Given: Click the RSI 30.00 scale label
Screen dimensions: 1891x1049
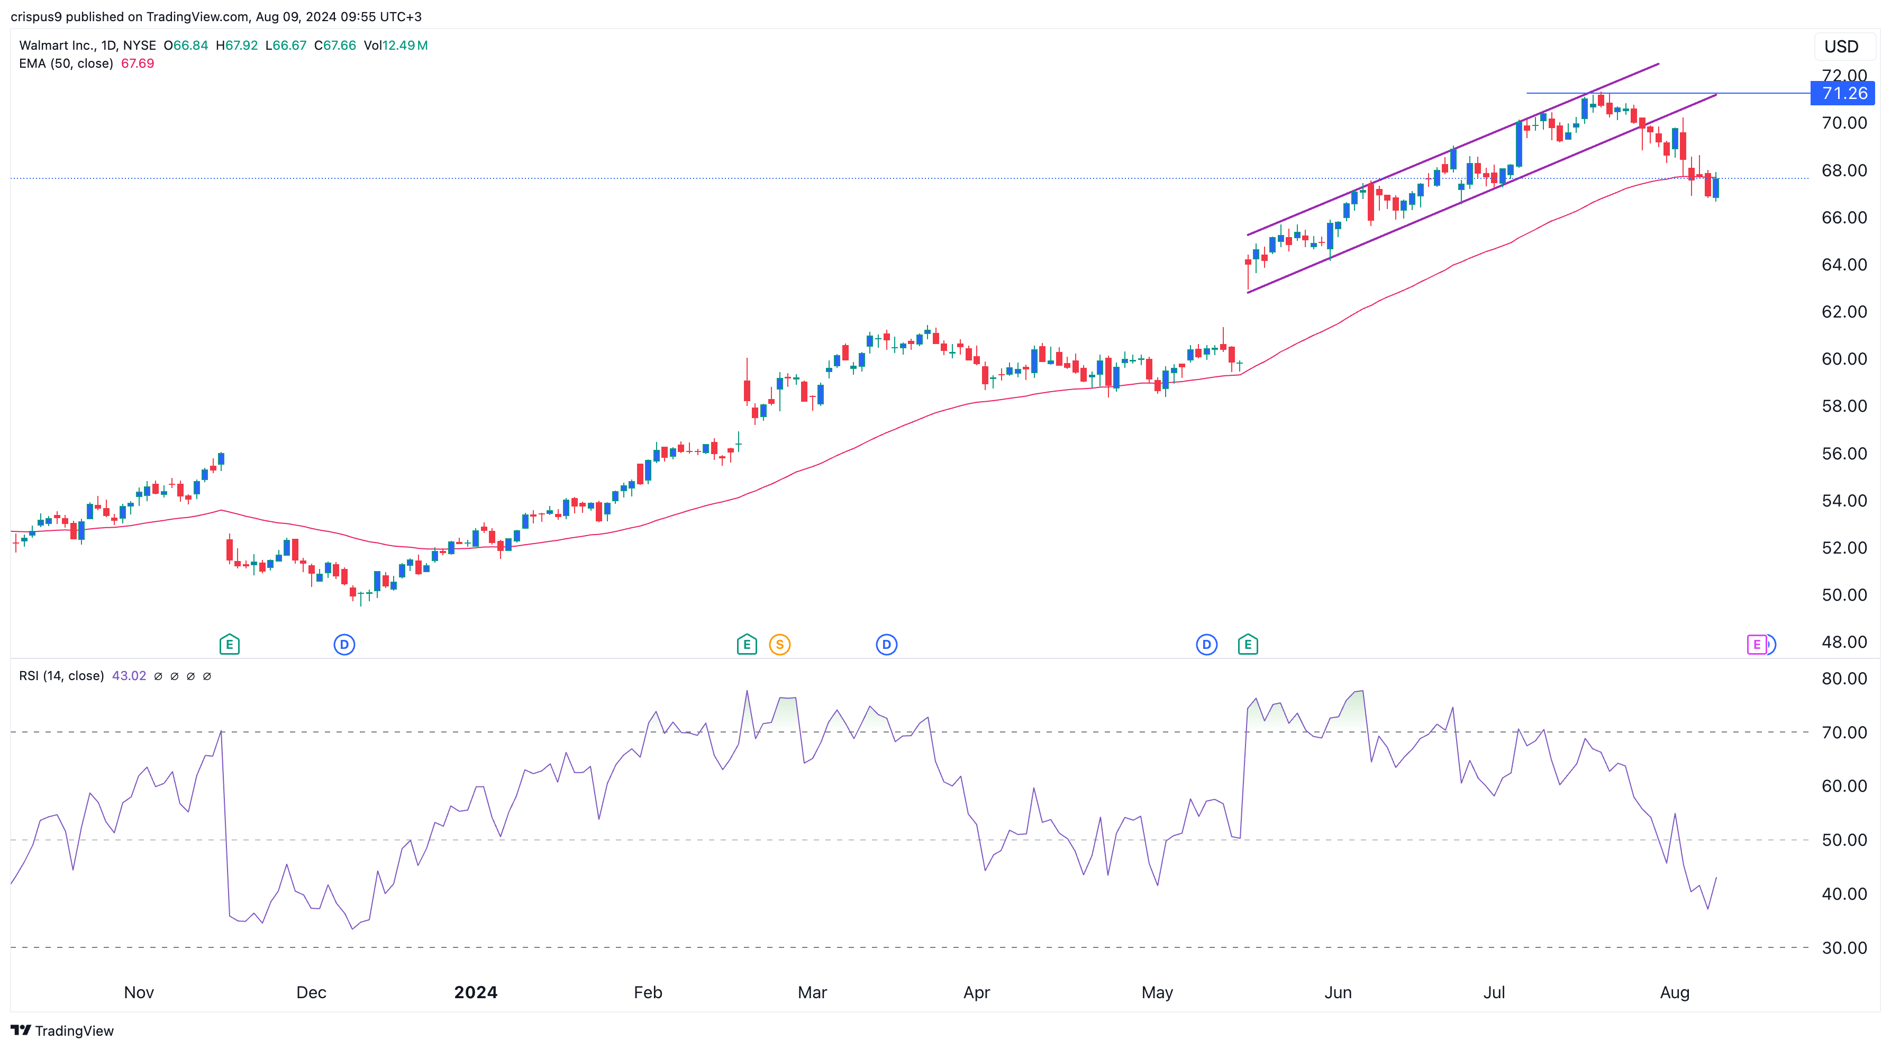Looking at the screenshot, I should pos(1844,948).
